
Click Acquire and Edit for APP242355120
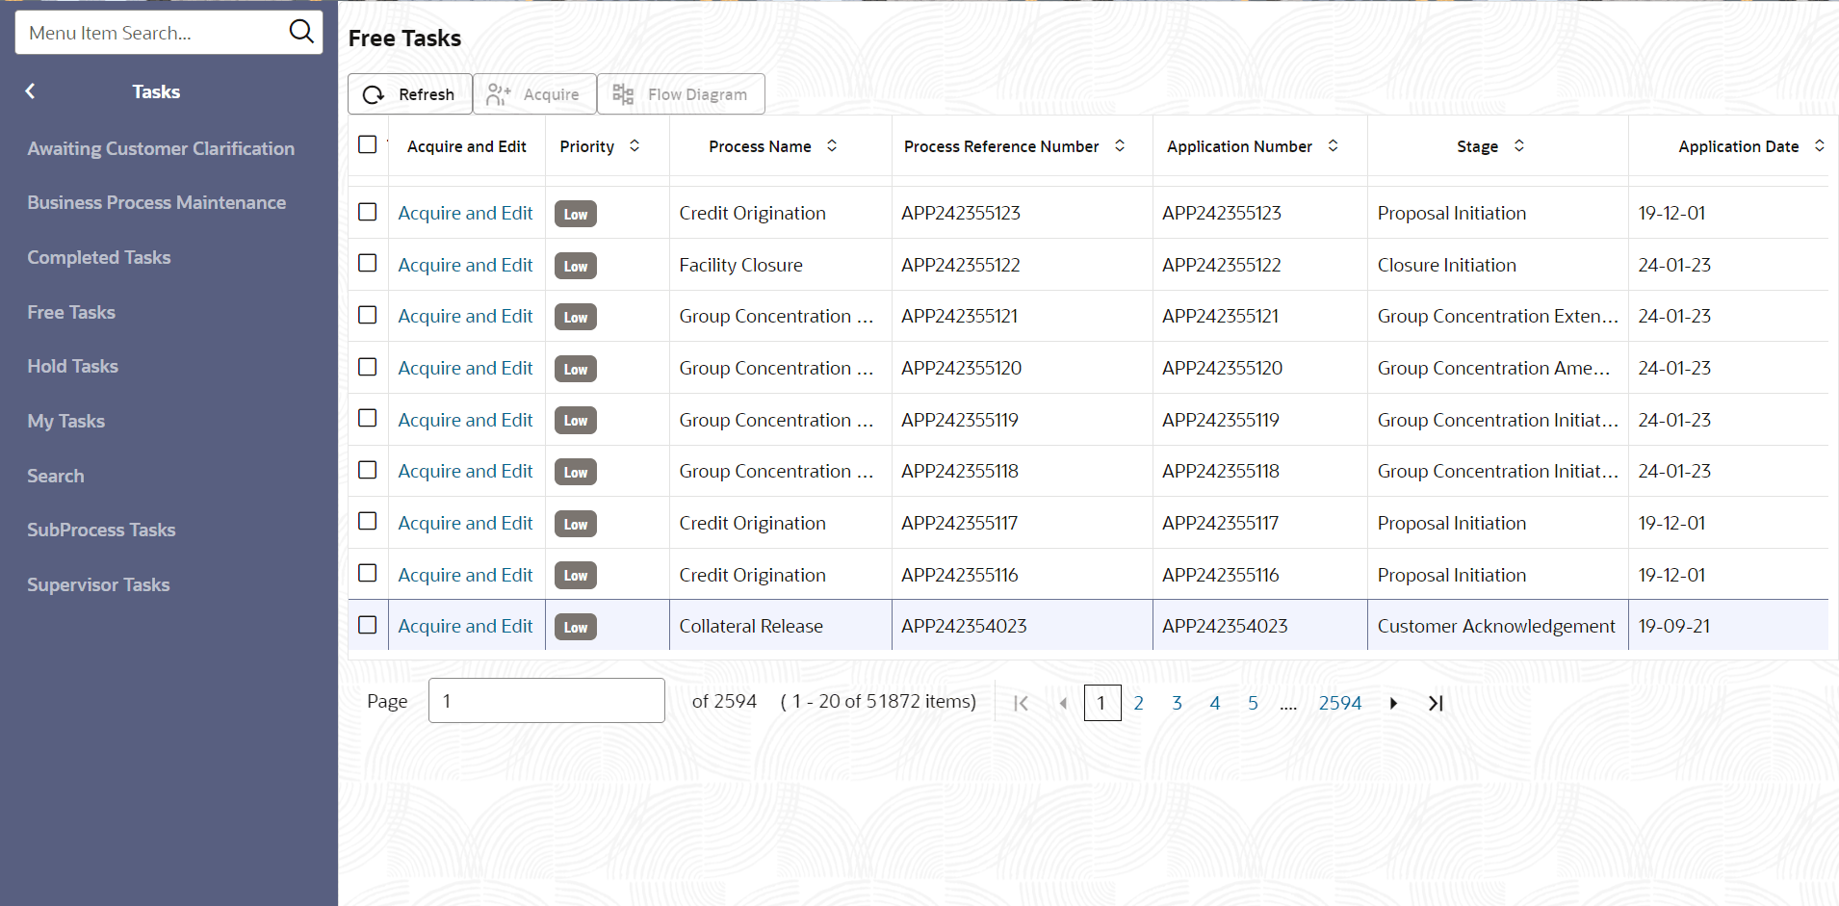click(x=465, y=368)
